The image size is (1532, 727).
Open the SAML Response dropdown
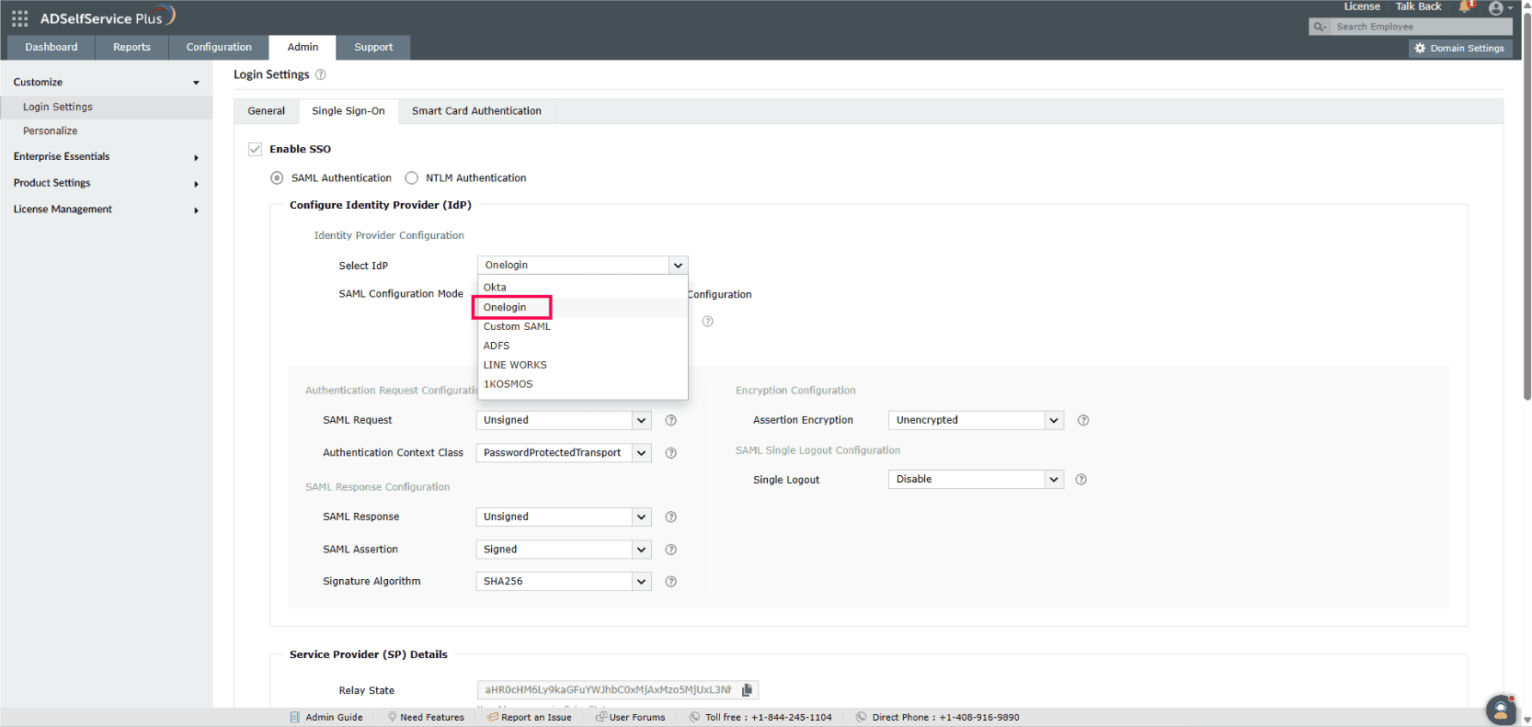tap(564, 517)
